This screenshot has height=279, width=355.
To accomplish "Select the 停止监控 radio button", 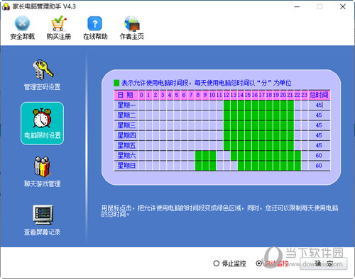I will click(217, 263).
